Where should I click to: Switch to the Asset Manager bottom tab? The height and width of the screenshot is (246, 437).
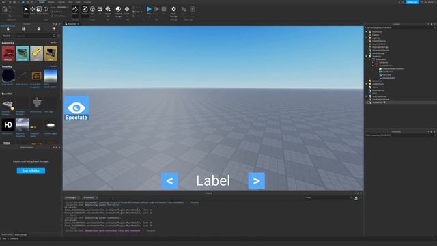21,234
